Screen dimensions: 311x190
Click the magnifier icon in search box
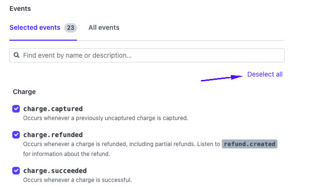(17, 55)
